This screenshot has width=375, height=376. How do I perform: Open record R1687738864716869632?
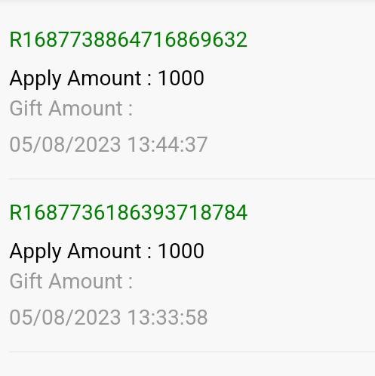pyautogui.click(x=128, y=40)
